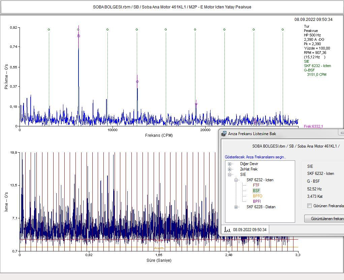Select BPFO fault frequency in tree

pos(257,196)
